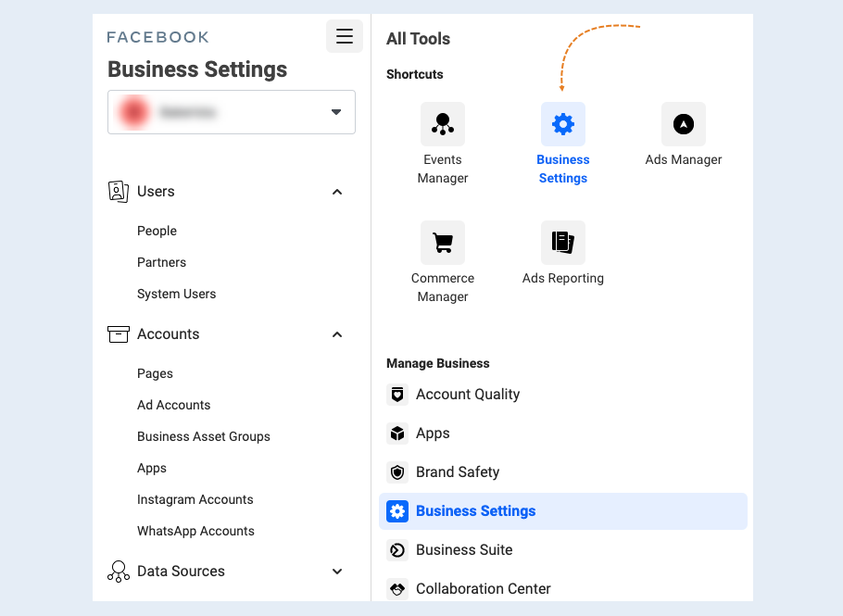Open Collaboration Center label
Screen dimensions: 843x616
click(484, 588)
